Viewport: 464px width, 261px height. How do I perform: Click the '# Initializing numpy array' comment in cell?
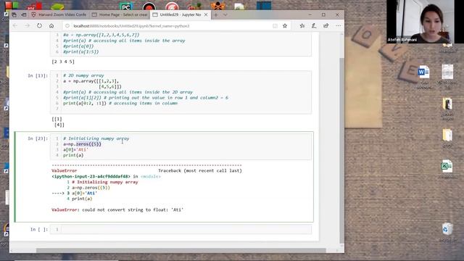coord(96,138)
